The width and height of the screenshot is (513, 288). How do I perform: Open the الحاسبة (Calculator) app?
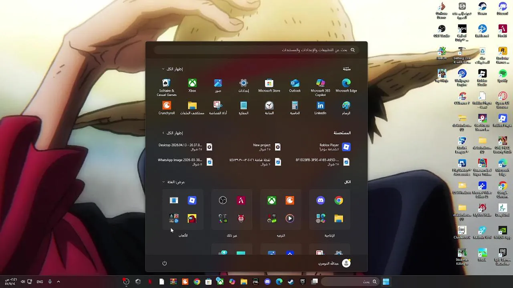(x=295, y=108)
